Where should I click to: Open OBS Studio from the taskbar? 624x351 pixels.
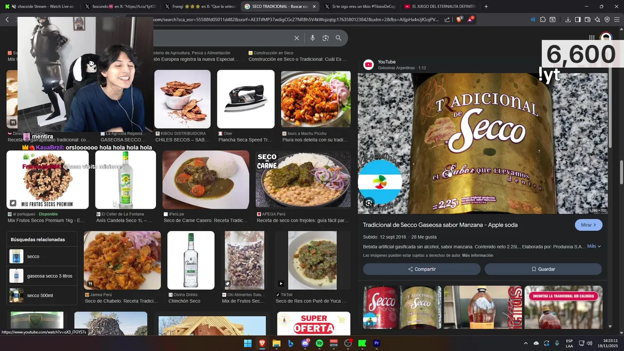348,343
